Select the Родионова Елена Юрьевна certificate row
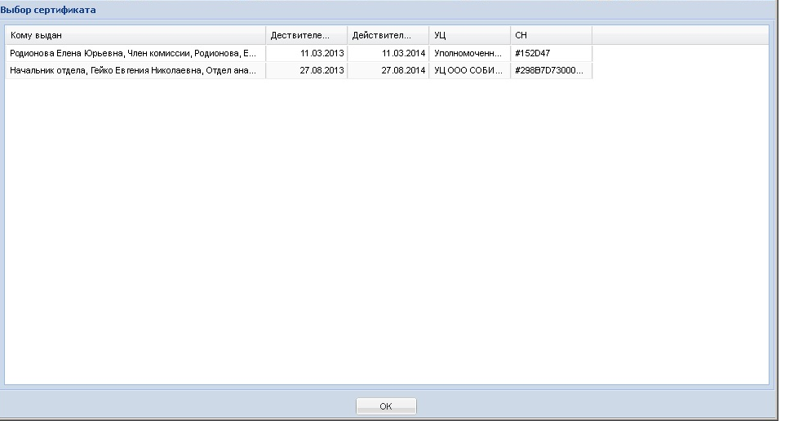The width and height of the screenshot is (785, 421). tap(133, 53)
